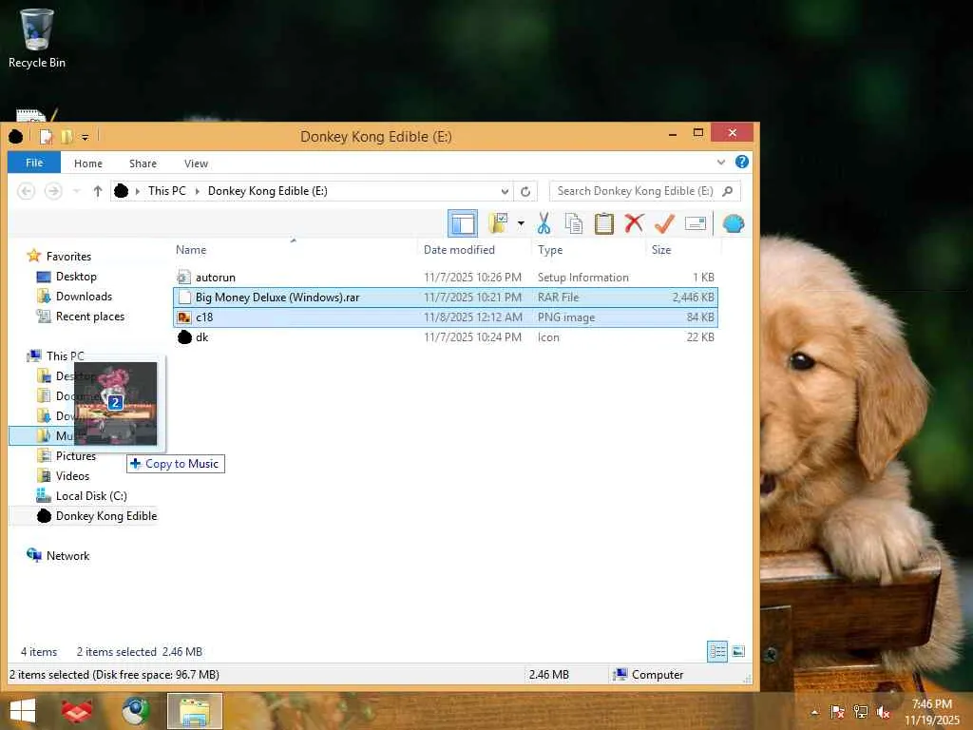The image size is (973, 730).
Task: Open the Action Center flag icon in the tray
Action: 837,712
